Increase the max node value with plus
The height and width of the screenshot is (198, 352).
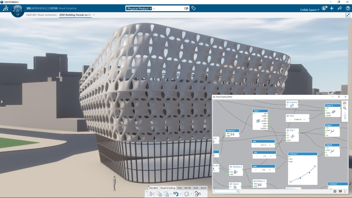pyautogui.click(x=270, y=170)
